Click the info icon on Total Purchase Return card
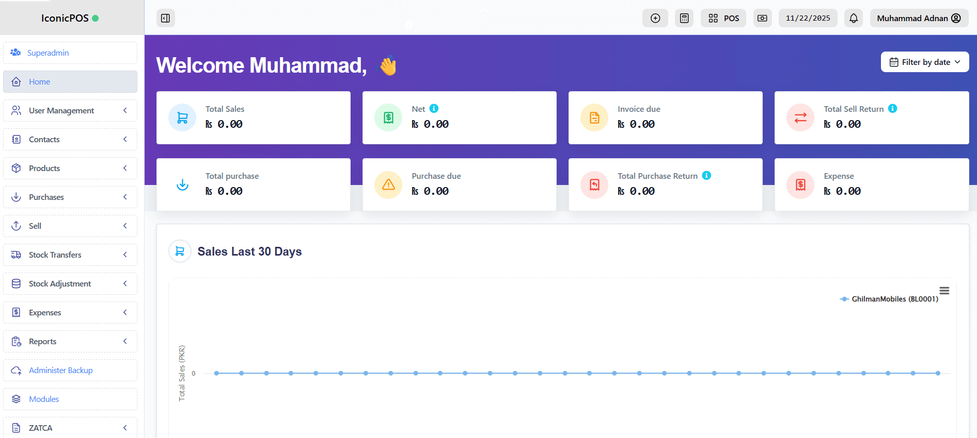 (x=706, y=175)
